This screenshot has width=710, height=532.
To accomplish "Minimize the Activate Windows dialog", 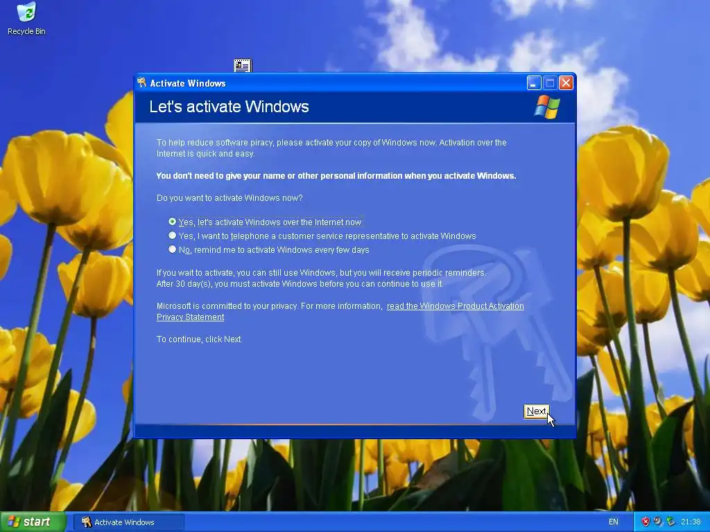I will 534,83.
